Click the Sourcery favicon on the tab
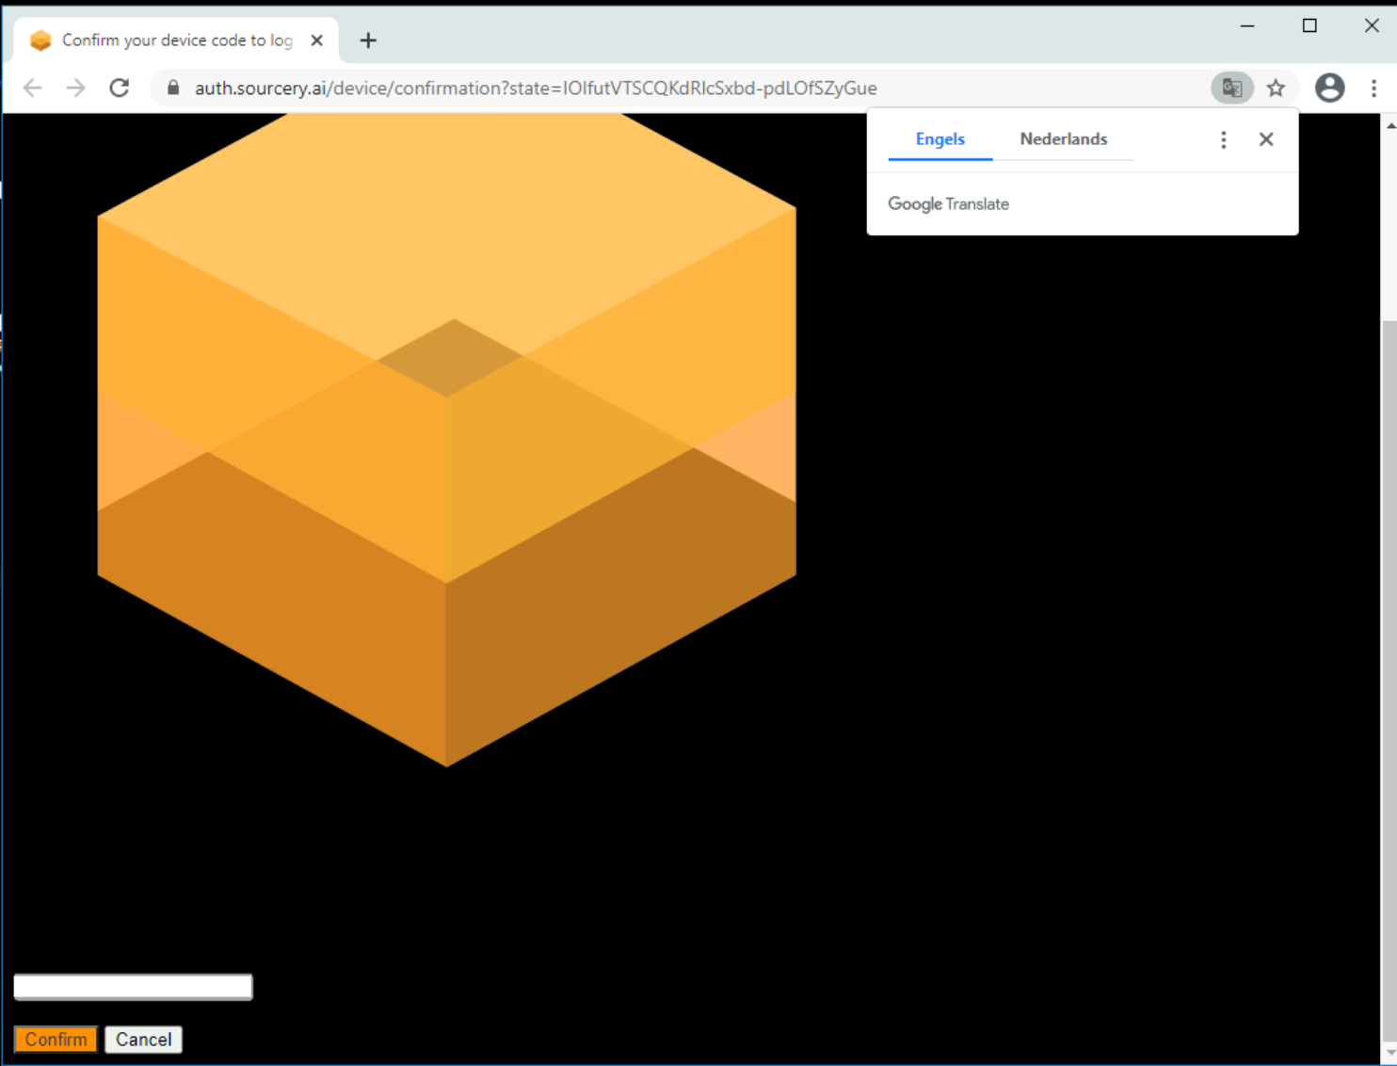This screenshot has width=1397, height=1066. (40, 40)
